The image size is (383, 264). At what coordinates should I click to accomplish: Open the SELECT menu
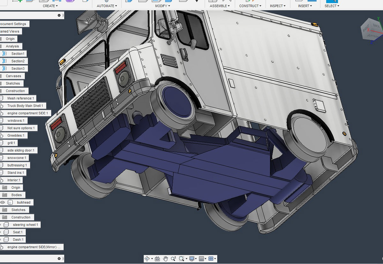(x=332, y=6)
